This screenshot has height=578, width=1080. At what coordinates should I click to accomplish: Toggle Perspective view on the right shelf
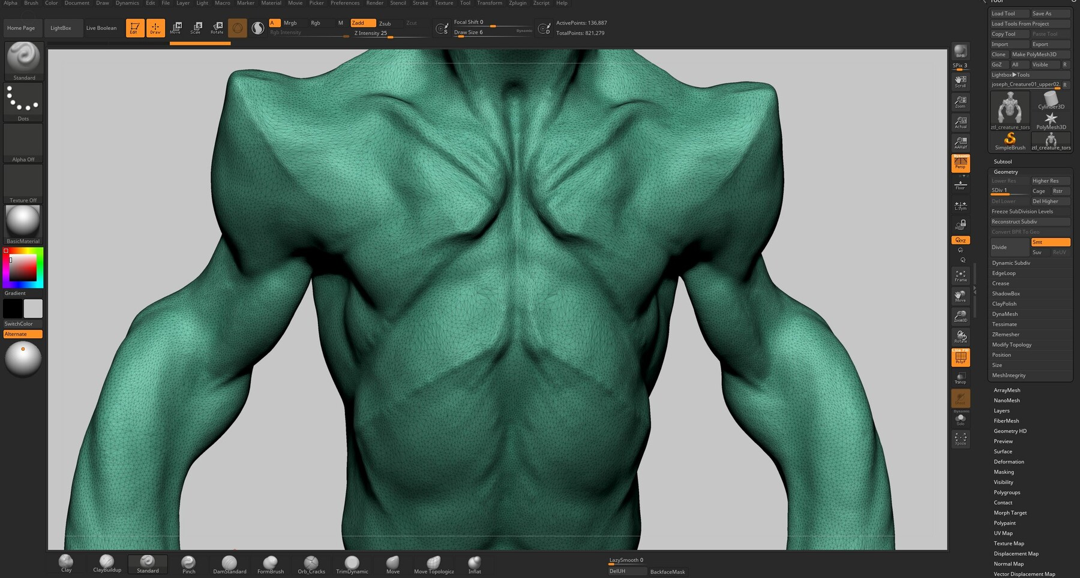(961, 162)
